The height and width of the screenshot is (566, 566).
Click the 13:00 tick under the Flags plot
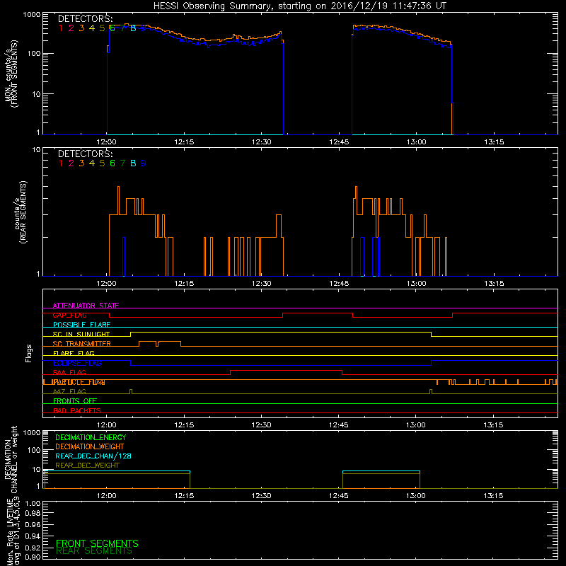point(416,425)
